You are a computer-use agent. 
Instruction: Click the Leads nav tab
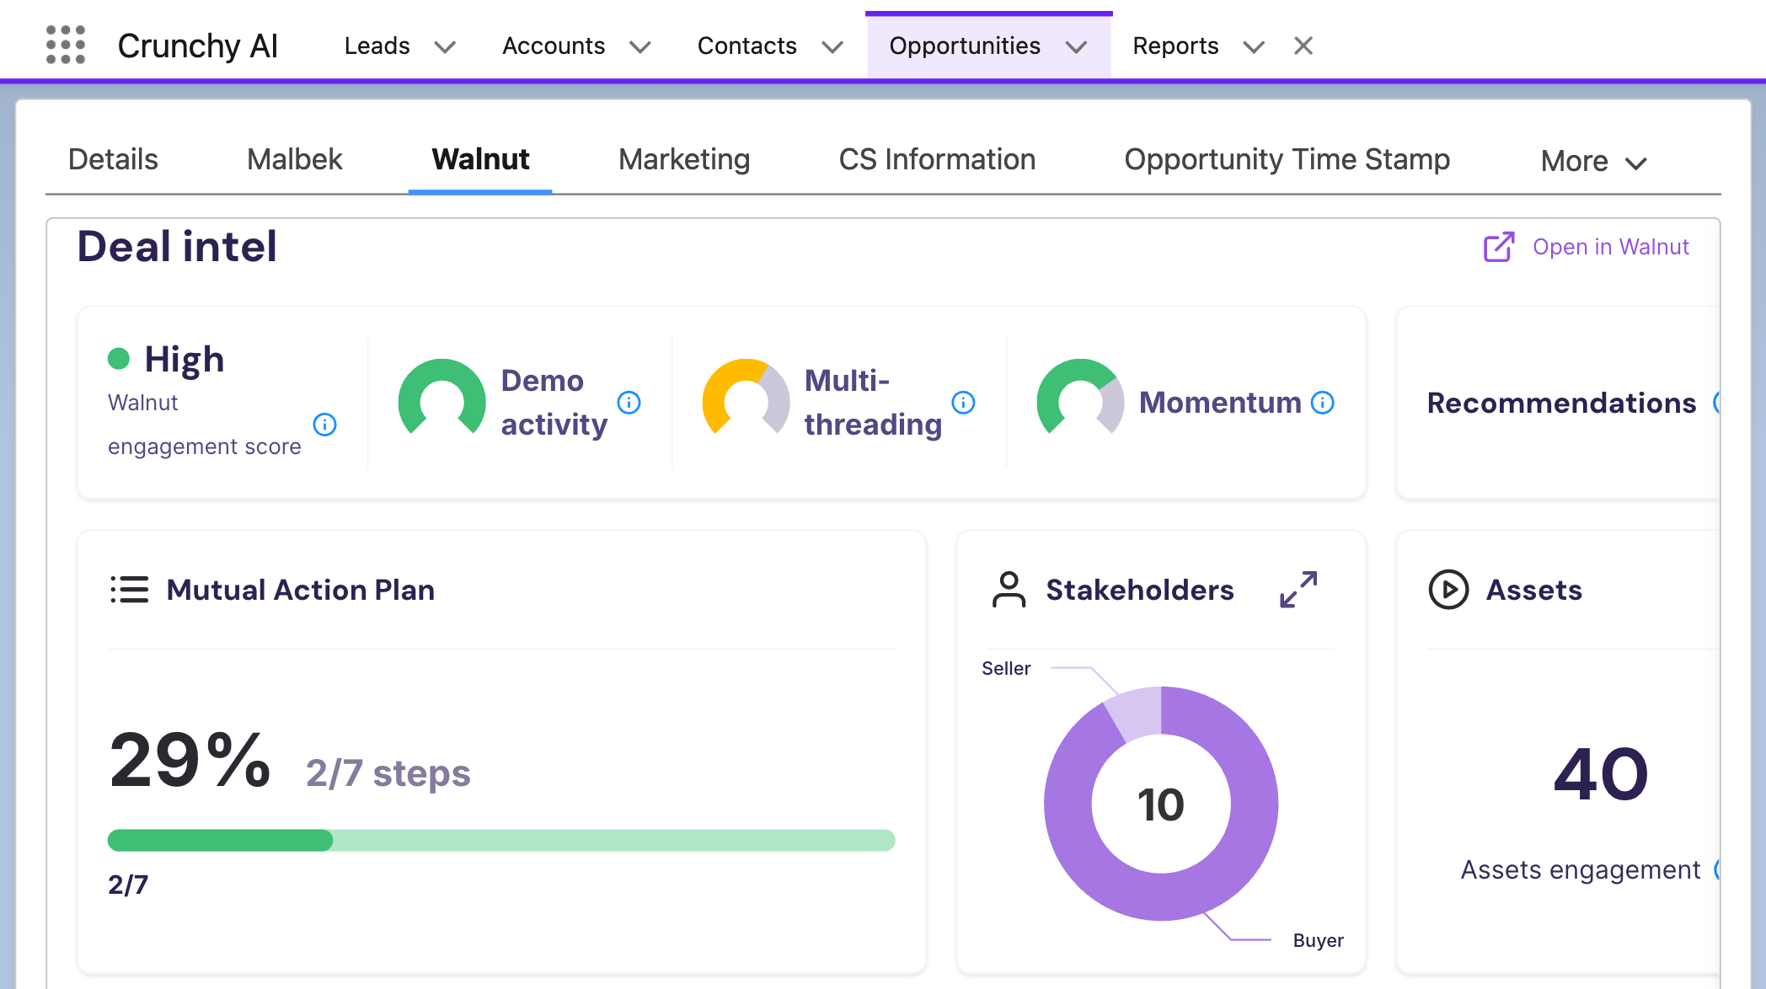point(377,45)
